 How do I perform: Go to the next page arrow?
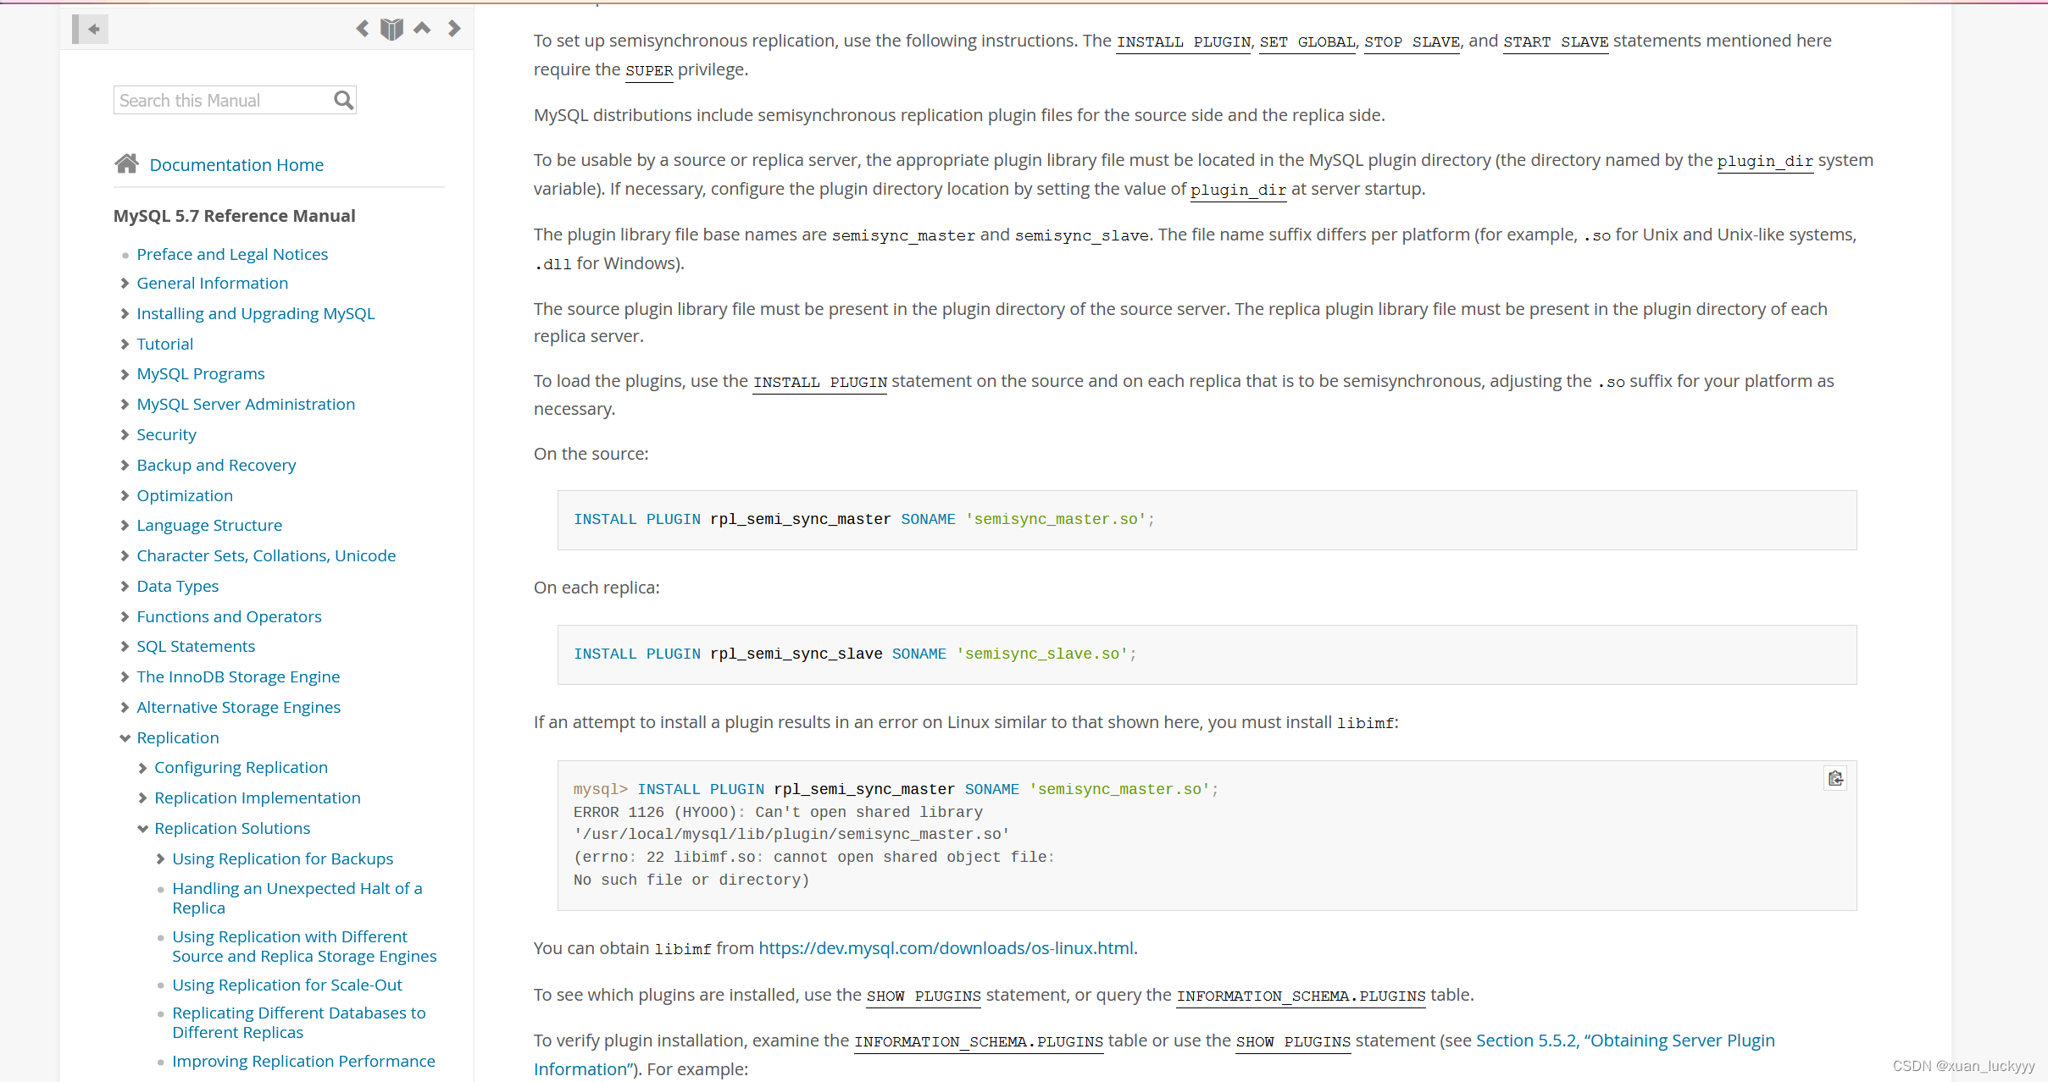point(454,29)
